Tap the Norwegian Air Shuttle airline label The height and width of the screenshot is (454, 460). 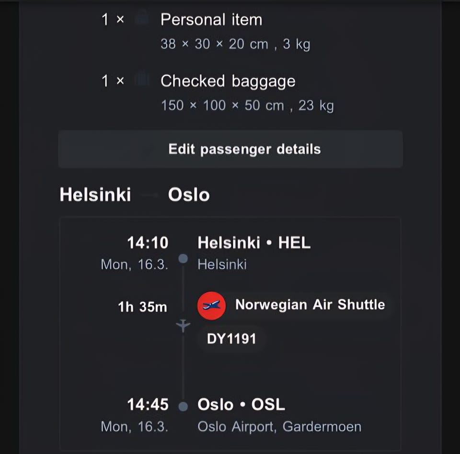point(310,305)
